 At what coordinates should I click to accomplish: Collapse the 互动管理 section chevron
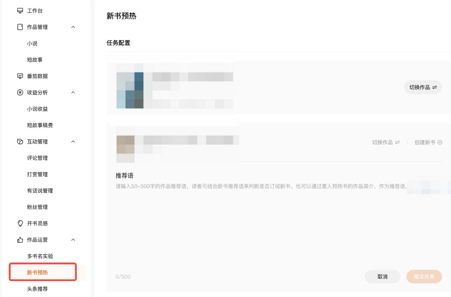[73, 141]
